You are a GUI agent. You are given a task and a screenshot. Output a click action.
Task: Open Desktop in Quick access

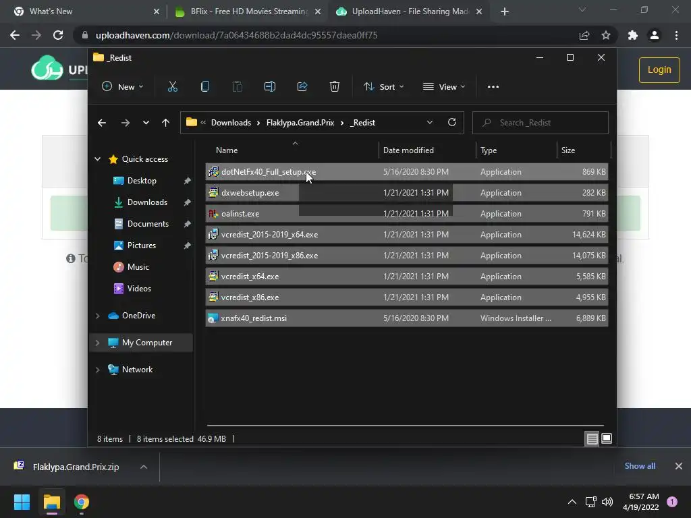click(142, 181)
